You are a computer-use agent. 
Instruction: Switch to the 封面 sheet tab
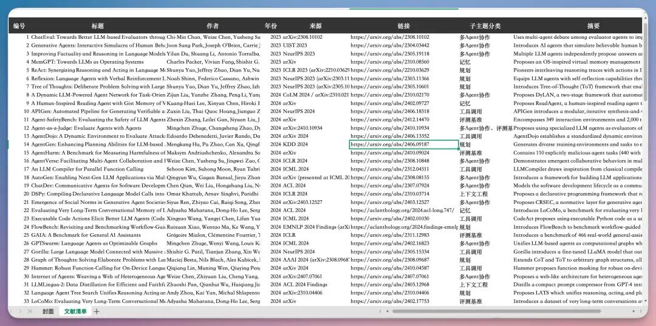pos(48,311)
